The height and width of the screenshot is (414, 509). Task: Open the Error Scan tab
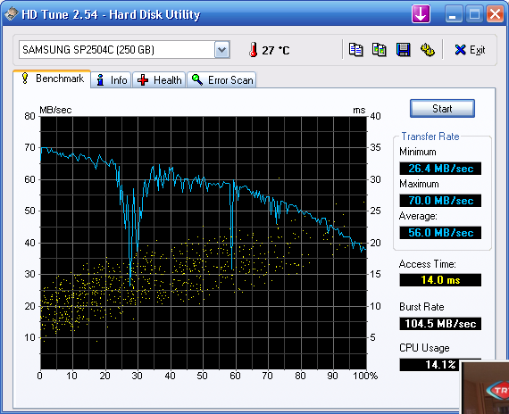(x=221, y=79)
